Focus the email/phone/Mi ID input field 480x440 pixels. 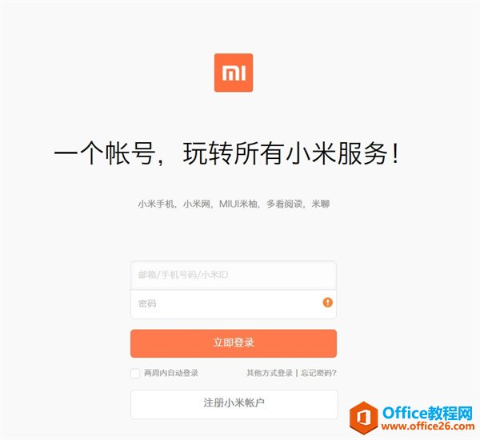[234, 275]
